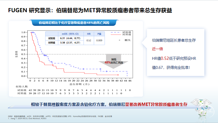
Task: Click the 删失 censoring legend label
Action: click(x=128, y=40)
